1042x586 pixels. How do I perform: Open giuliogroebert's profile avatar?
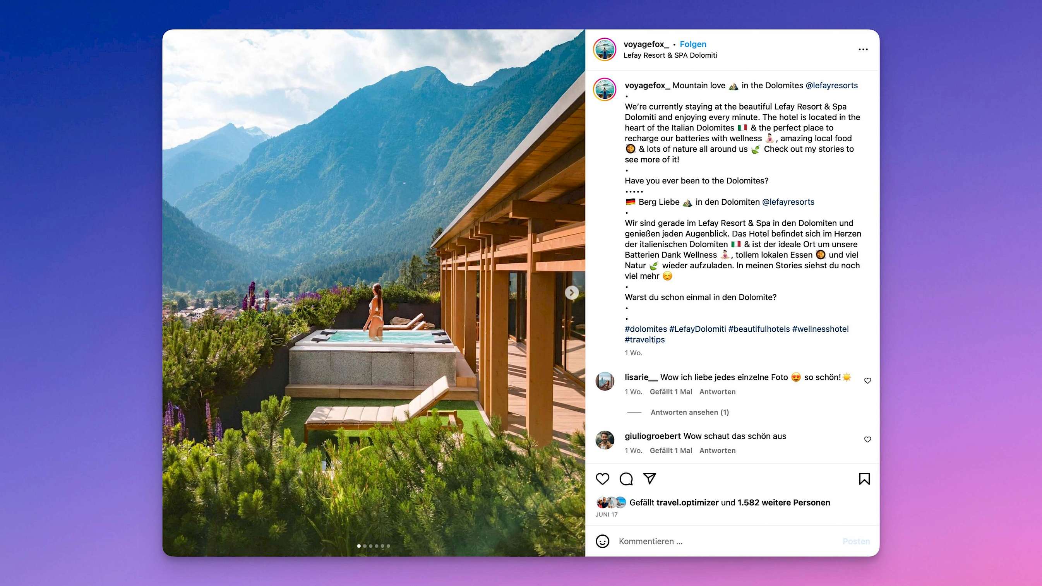pos(605,440)
